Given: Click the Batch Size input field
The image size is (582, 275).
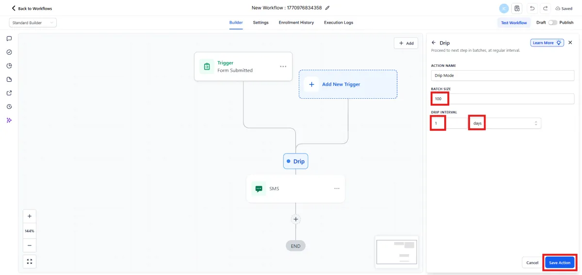Looking at the screenshot, I should tap(502, 99).
